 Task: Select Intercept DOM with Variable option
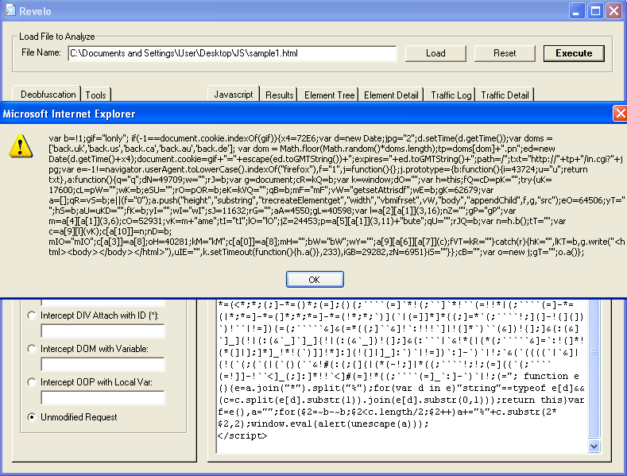[x=32, y=349]
